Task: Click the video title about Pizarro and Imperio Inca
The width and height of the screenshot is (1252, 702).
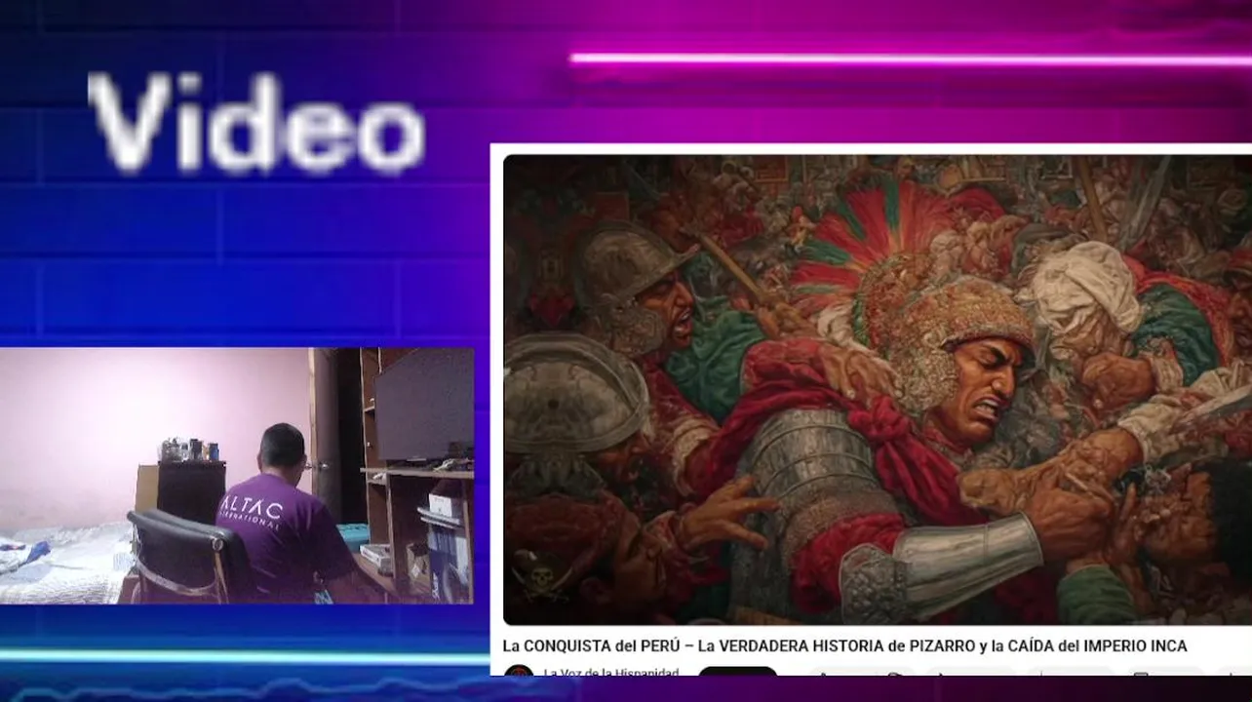Action: [844, 646]
